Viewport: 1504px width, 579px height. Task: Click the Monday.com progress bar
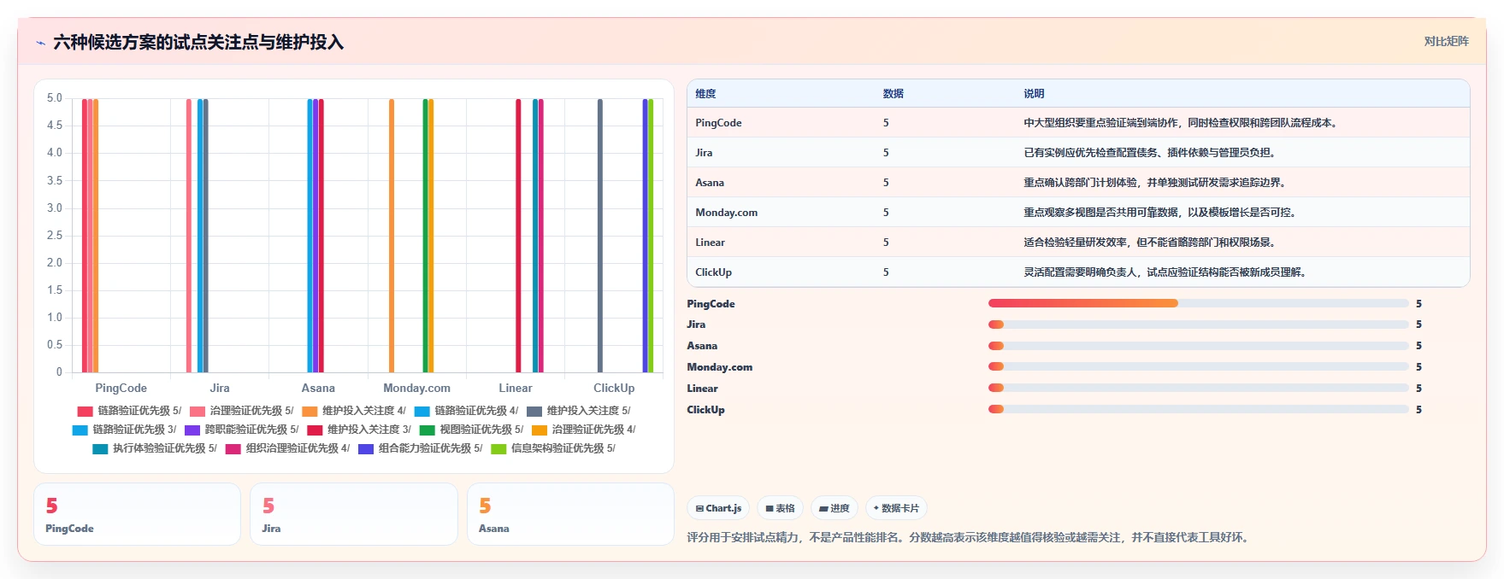point(1198,367)
